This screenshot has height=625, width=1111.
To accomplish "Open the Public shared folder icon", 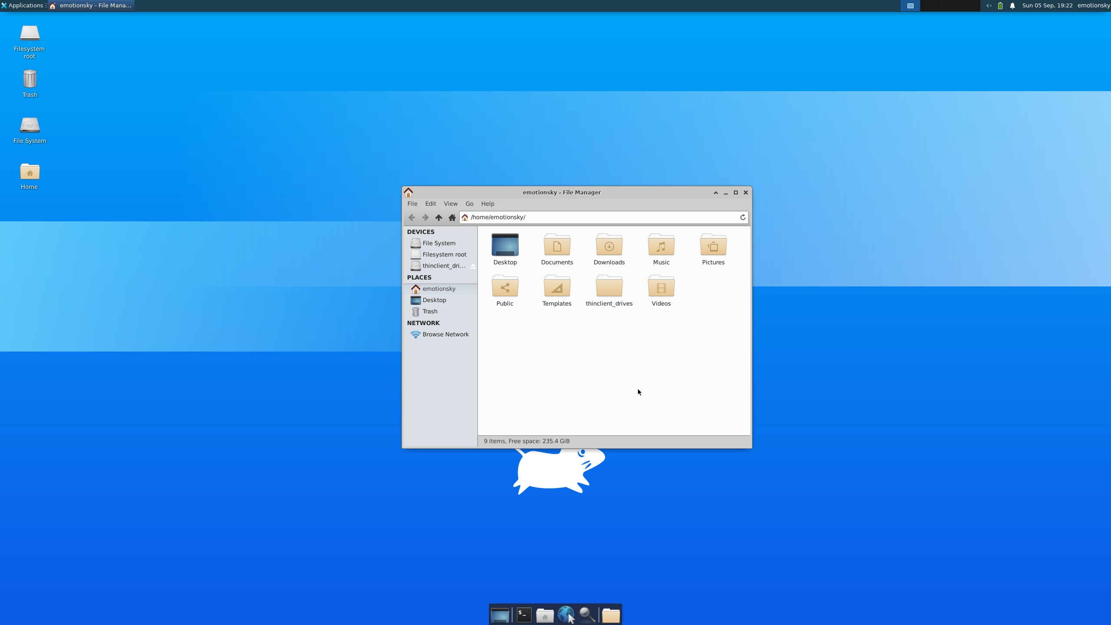I will pyautogui.click(x=505, y=287).
